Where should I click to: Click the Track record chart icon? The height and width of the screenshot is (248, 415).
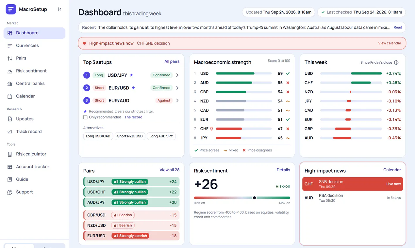[10, 132]
